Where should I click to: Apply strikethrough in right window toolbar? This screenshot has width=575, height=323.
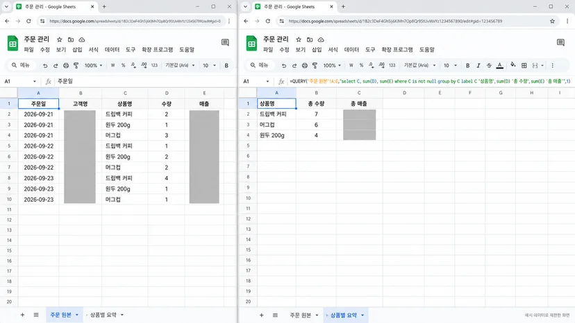pos(489,66)
